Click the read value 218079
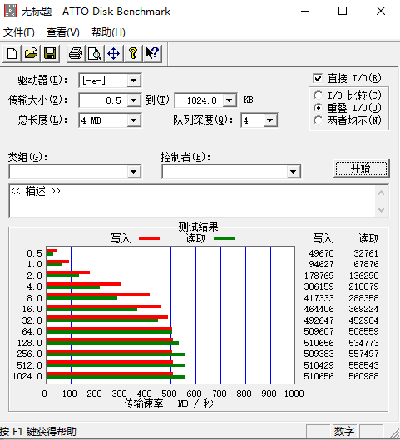The image size is (400, 440). (363, 286)
